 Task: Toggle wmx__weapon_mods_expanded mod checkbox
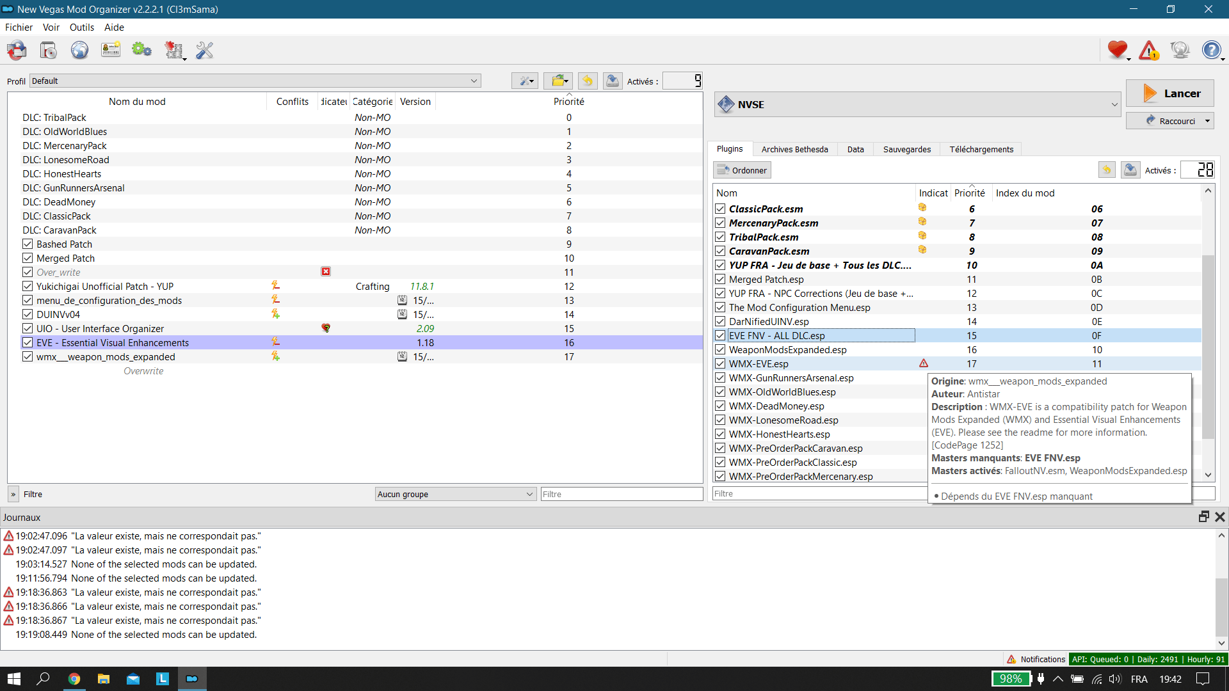coord(28,356)
